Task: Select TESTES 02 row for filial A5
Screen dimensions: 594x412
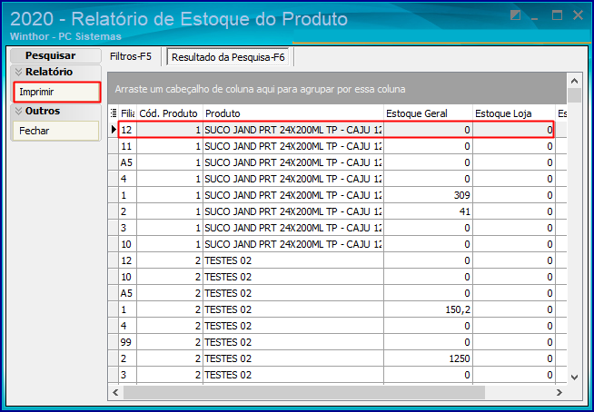Action: point(337,293)
